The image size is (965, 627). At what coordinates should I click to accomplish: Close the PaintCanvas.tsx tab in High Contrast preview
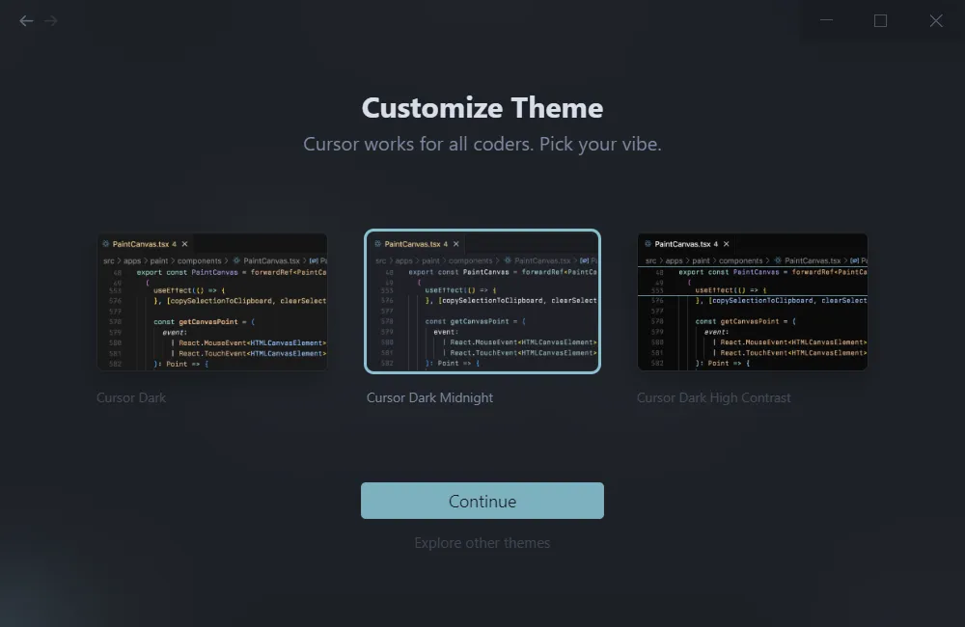(x=727, y=244)
